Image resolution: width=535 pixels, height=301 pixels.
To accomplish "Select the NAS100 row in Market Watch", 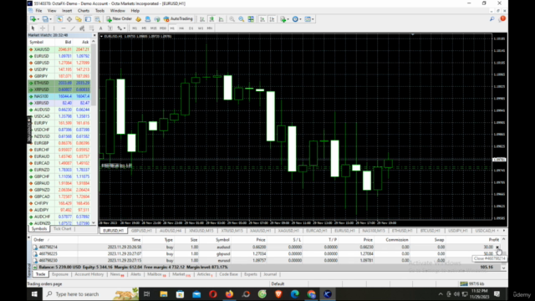I will (x=59, y=96).
